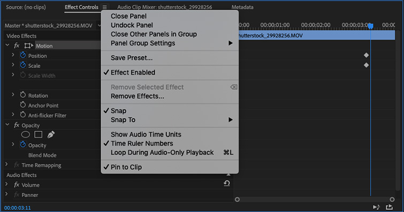Select the free draw bezier pen mask

(51, 134)
